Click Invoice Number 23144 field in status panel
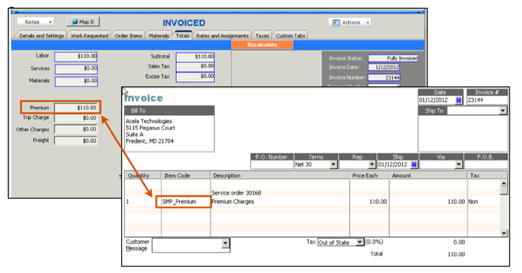Screen dimensions: 522x273 tap(384, 78)
